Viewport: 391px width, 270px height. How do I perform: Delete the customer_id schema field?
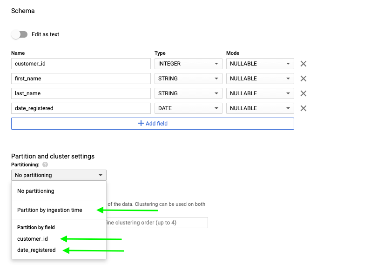tap(303, 64)
